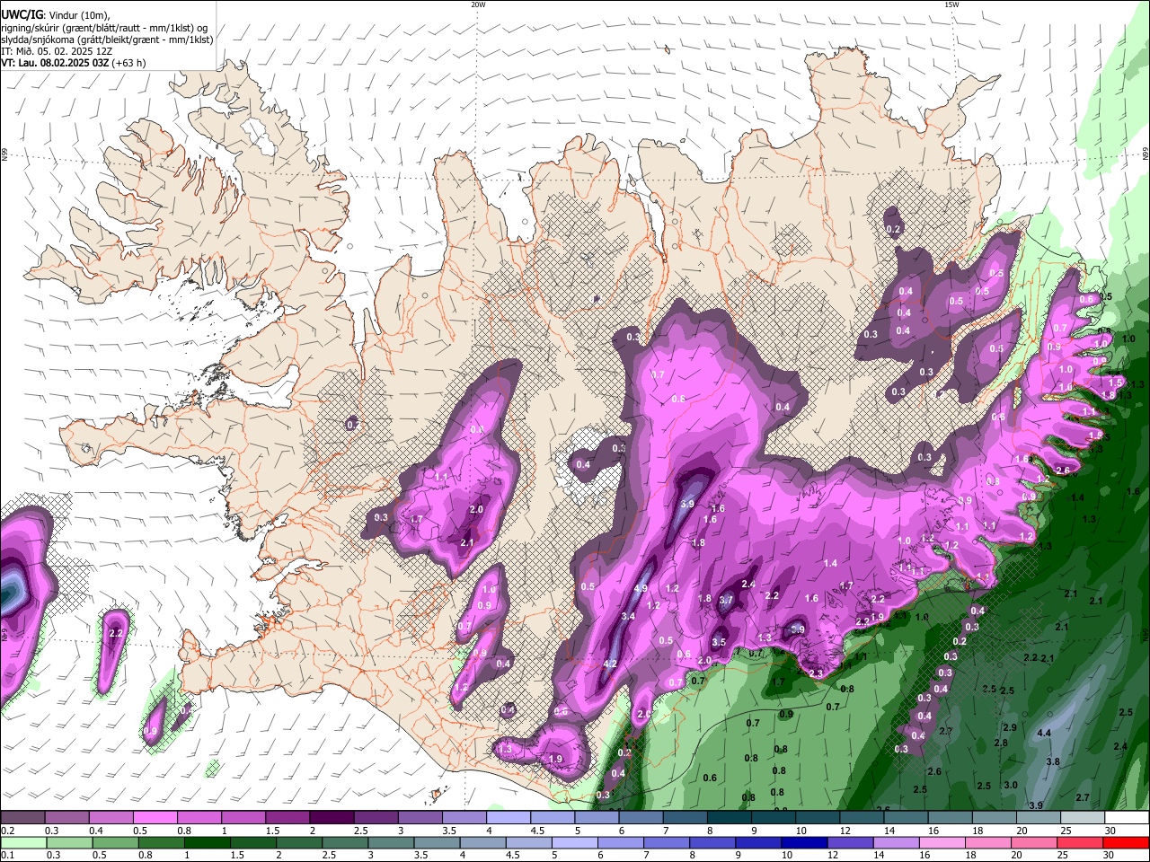Pick the 12–14 teal-grey snow legend swatch
The width and height of the screenshot is (1150, 862).
click(861, 818)
